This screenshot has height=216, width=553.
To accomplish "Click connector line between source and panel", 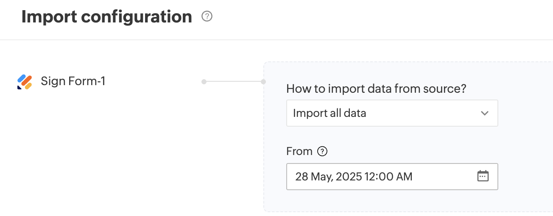I will click(234, 81).
